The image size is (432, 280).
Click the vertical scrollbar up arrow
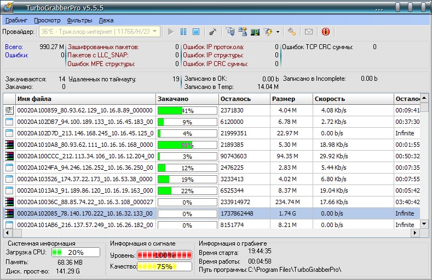coord(424,98)
